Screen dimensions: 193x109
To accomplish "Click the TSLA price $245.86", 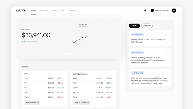I will pyautogui.click(x=100, y=97).
